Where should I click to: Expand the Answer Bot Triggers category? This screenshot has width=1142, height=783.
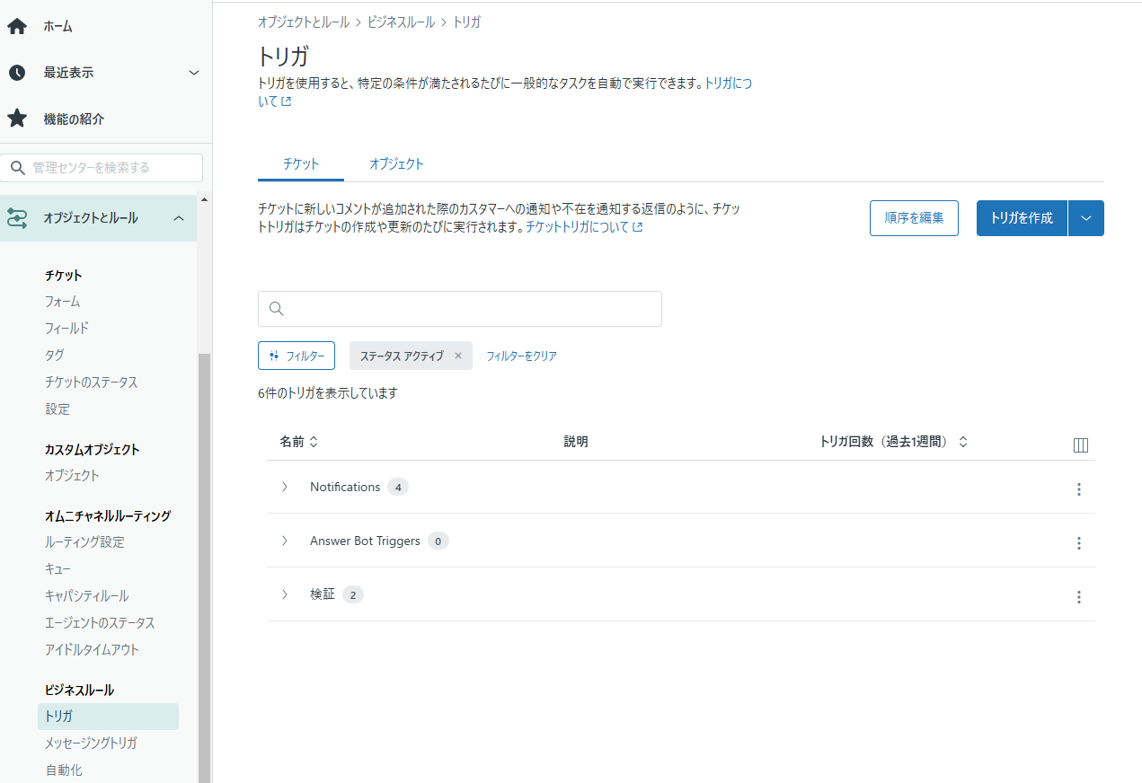tap(285, 541)
